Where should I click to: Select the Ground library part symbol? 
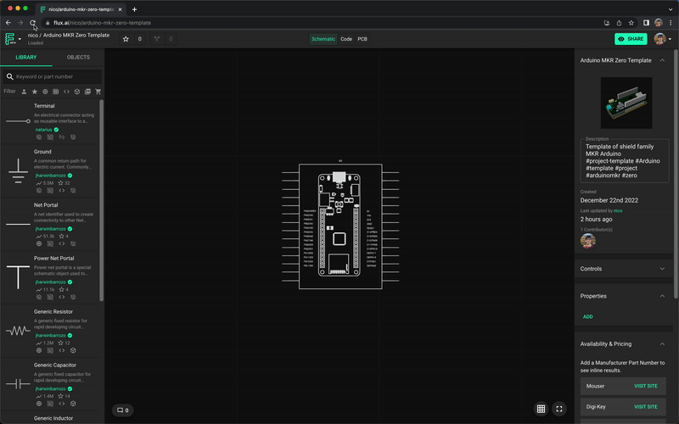pos(18,171)
